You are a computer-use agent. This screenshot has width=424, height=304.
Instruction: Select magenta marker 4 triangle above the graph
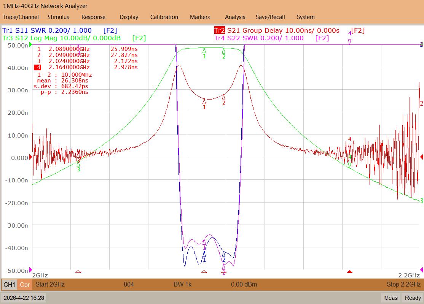[x=350, y=41]
